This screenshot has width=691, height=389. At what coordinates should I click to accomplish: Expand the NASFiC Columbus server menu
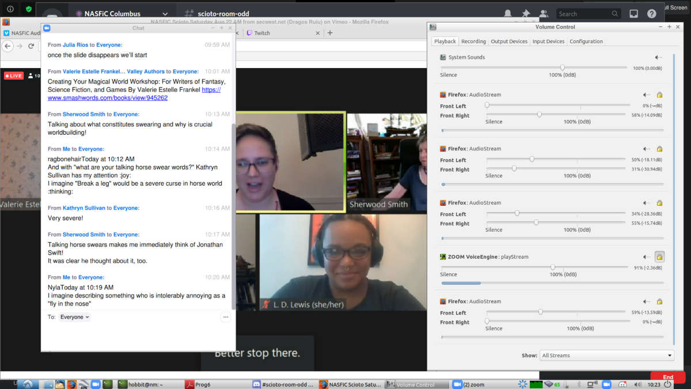165,14
